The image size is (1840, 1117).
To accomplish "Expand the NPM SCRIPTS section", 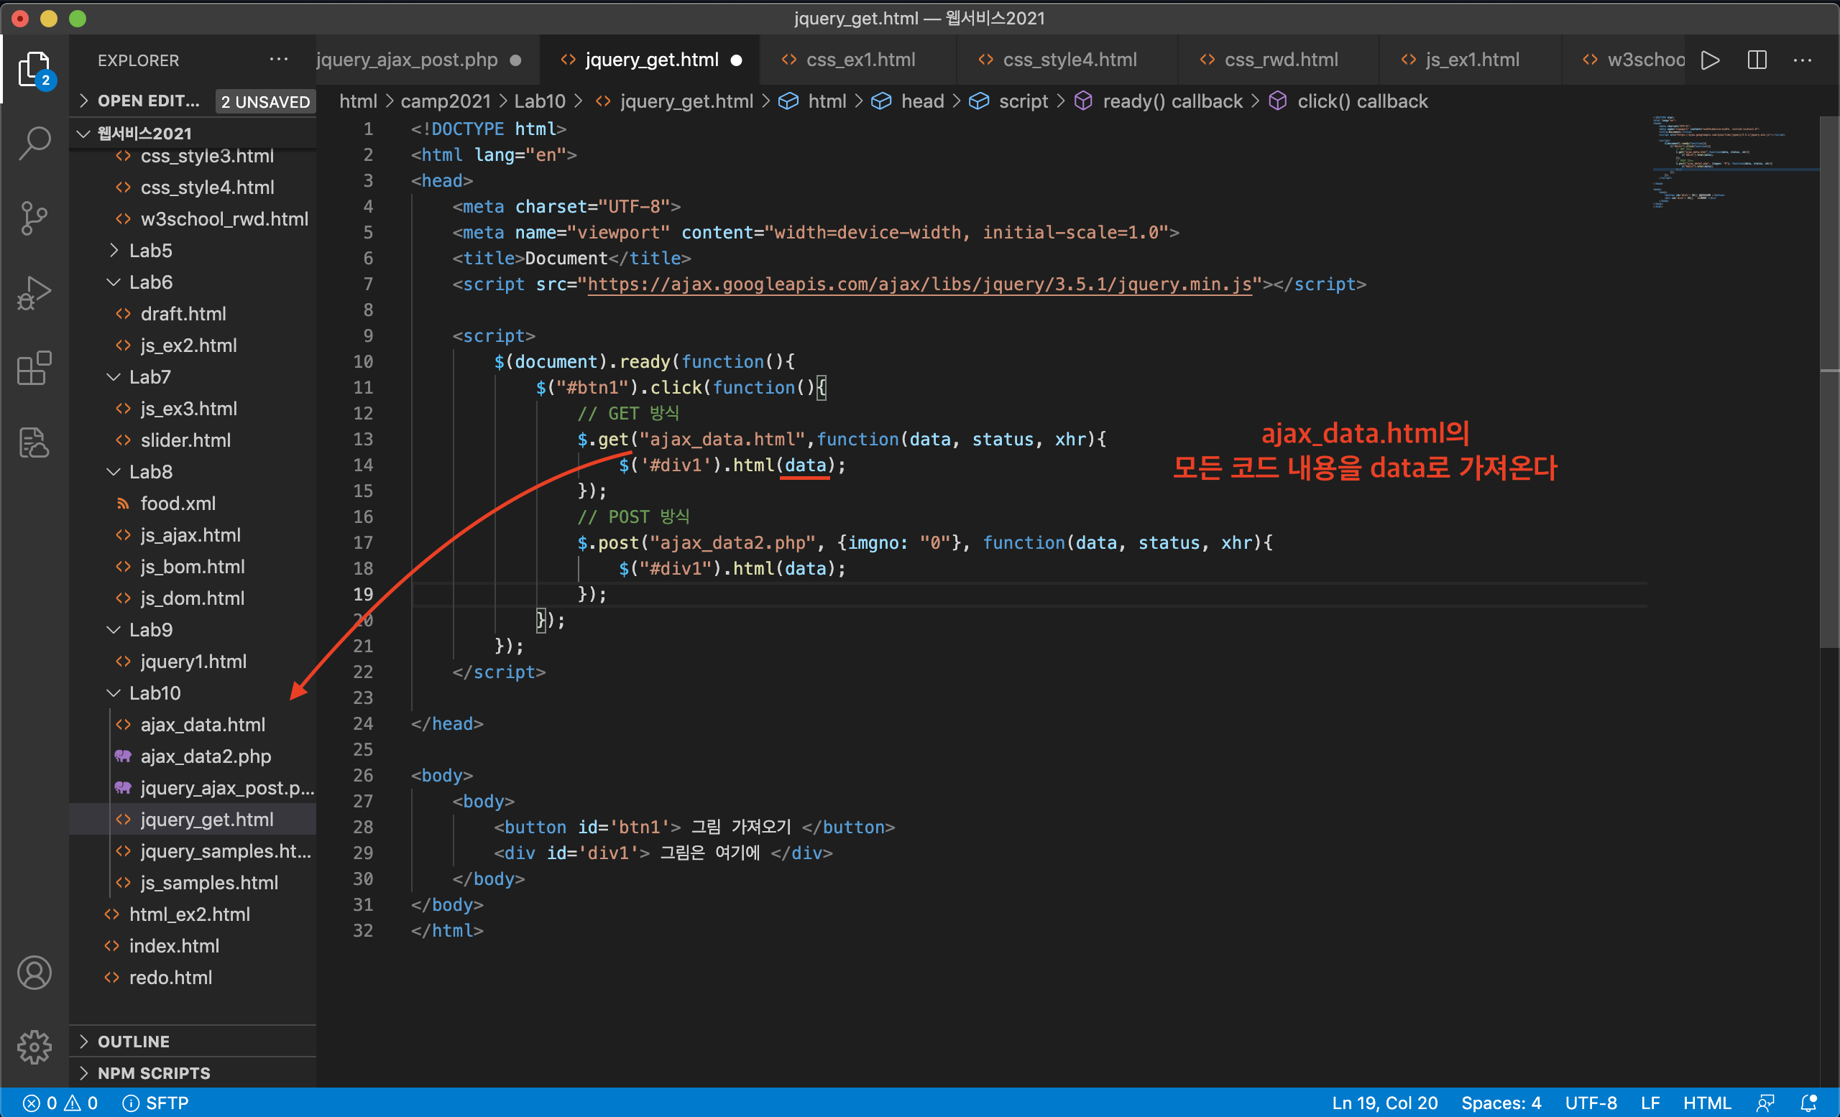I will [154, 1073].
